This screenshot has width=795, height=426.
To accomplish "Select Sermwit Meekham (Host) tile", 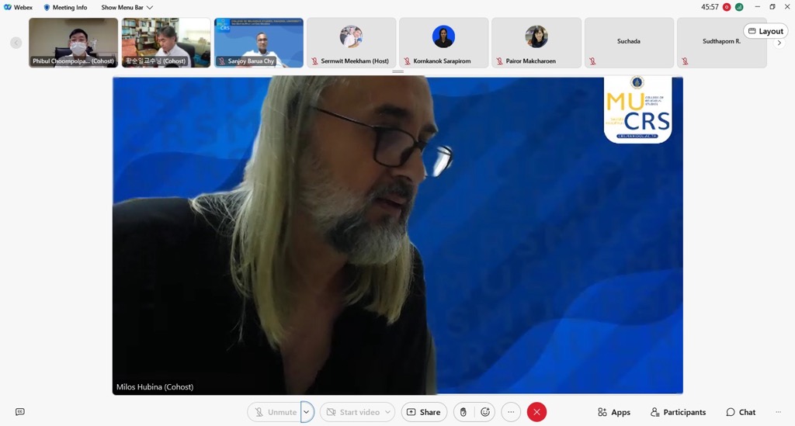I will (352, 43).
